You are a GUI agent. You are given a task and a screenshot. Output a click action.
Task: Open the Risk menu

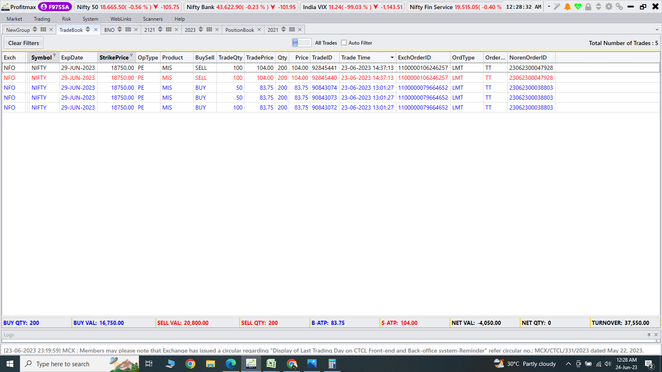pos(66,19)
